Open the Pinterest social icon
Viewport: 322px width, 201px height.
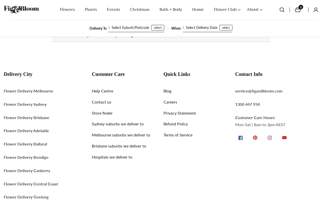click(255, 138)
